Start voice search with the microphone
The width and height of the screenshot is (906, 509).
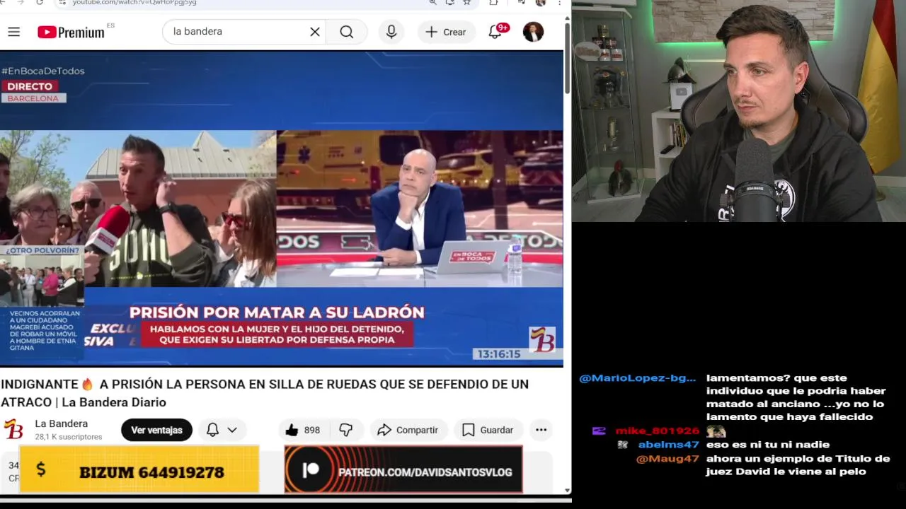391,32
